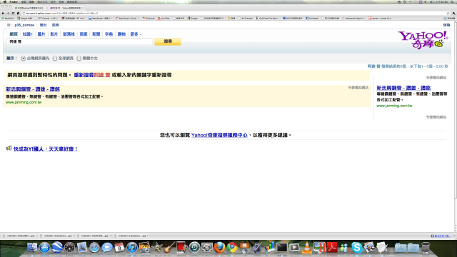
Task: Bookmark this page with star icon
Action: (x=448, y=13)
